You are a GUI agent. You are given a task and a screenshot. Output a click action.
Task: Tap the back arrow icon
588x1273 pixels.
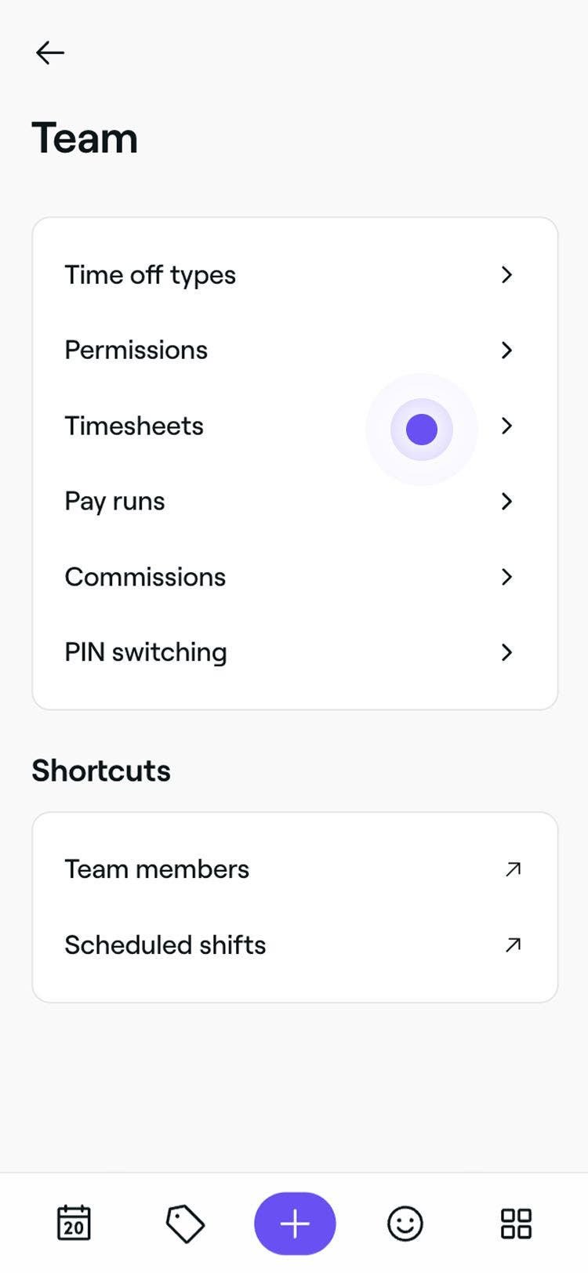(49, 53)
